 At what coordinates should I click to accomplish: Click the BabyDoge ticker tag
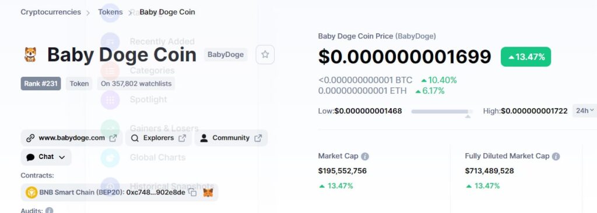(x=226, y=55)
